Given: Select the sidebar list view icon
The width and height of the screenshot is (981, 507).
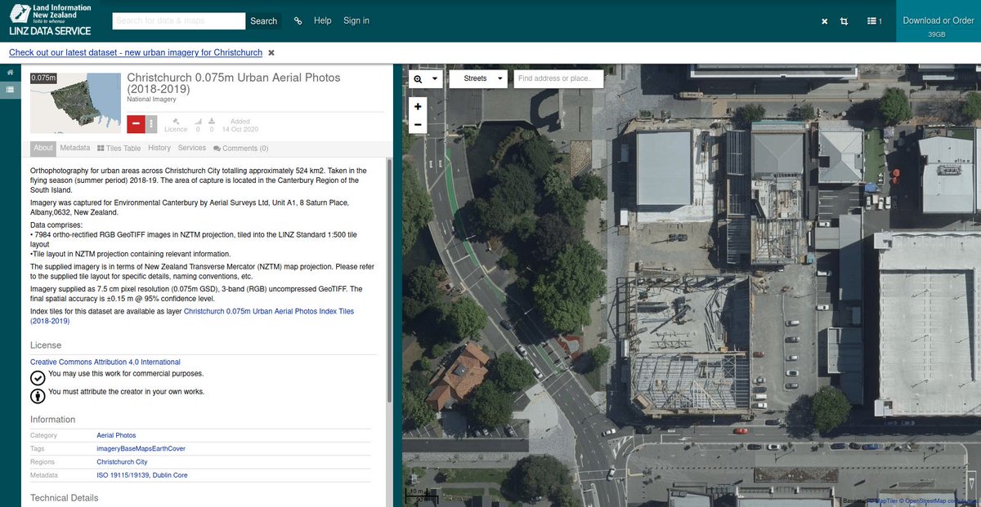Looking at the screenshot, I should pos(10,89).
